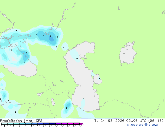Click the legend swatch between 15 and 20

41,124
